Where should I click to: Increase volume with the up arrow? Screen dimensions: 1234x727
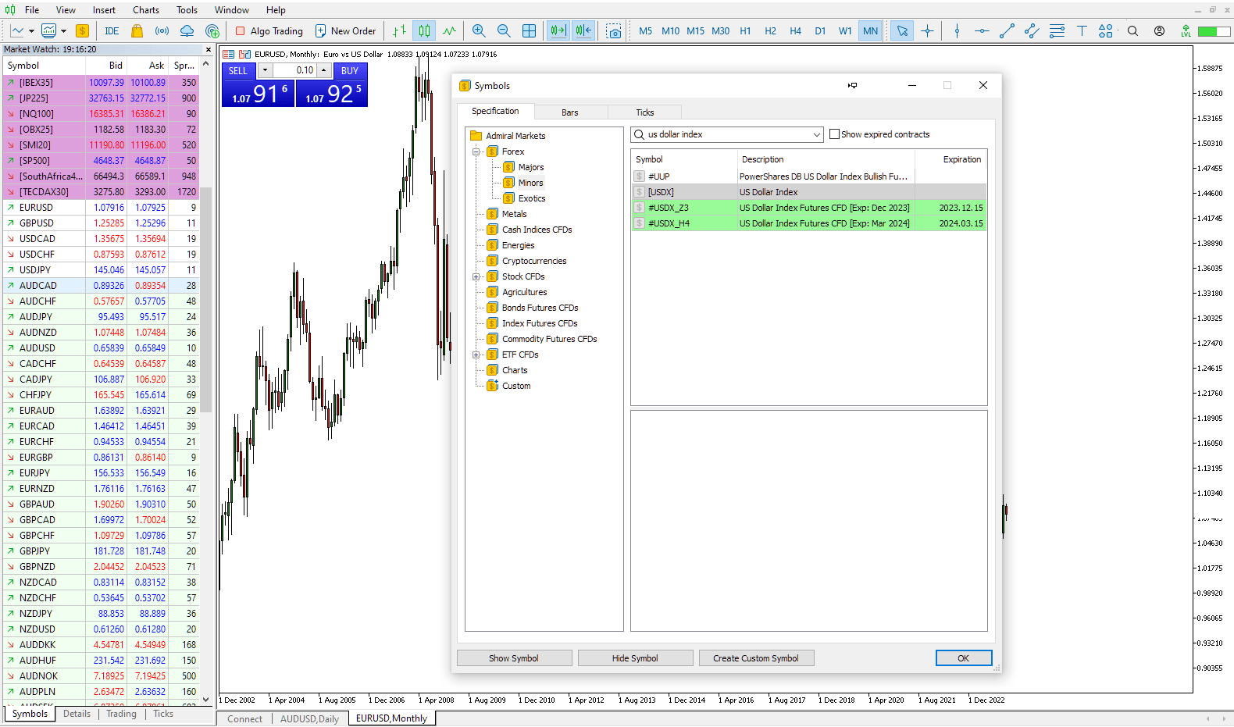pos(323,70)
